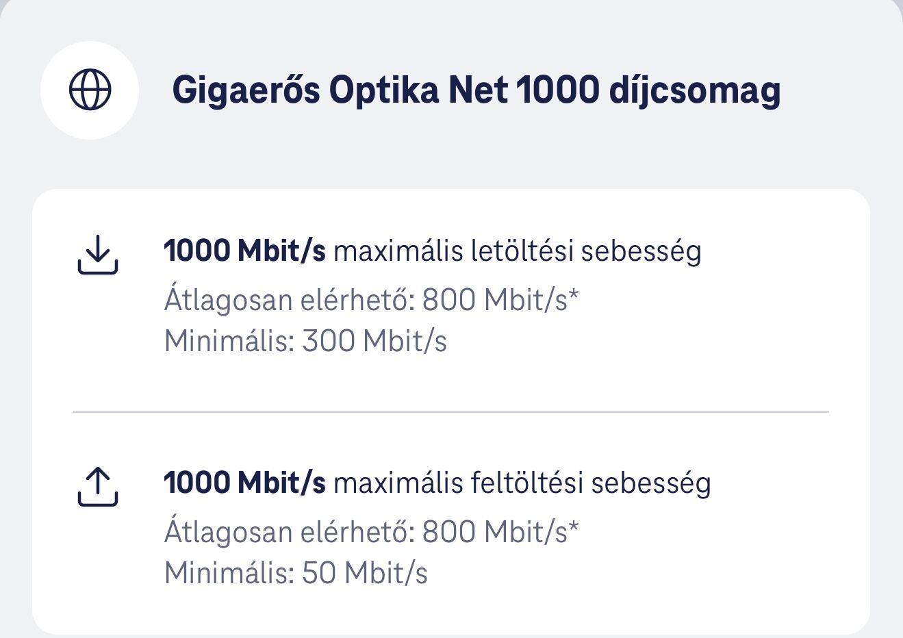Click the maximális feltöltési sebesség text

click(x=522, y=483)
